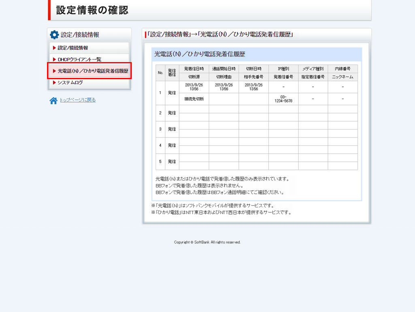Click the home icon beside トップページに戻る
Screen dimensions: 415x312
(x=53, y=100)
